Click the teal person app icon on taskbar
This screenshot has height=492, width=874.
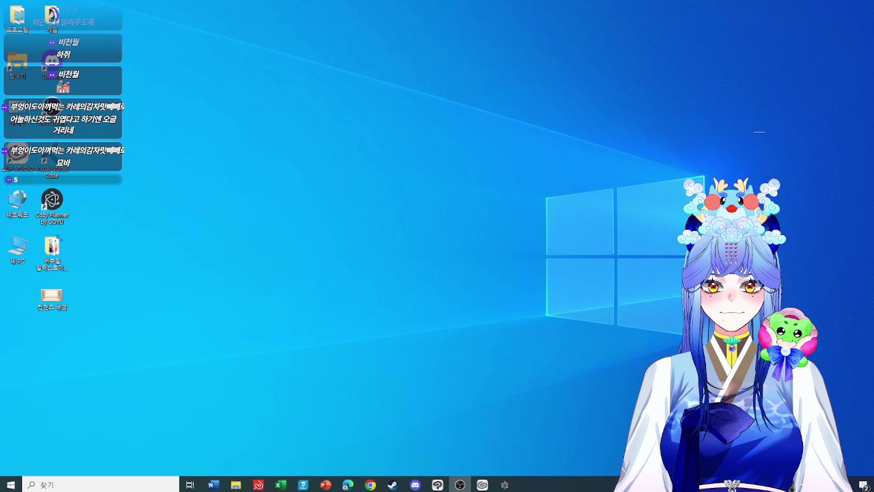[303, 484]
